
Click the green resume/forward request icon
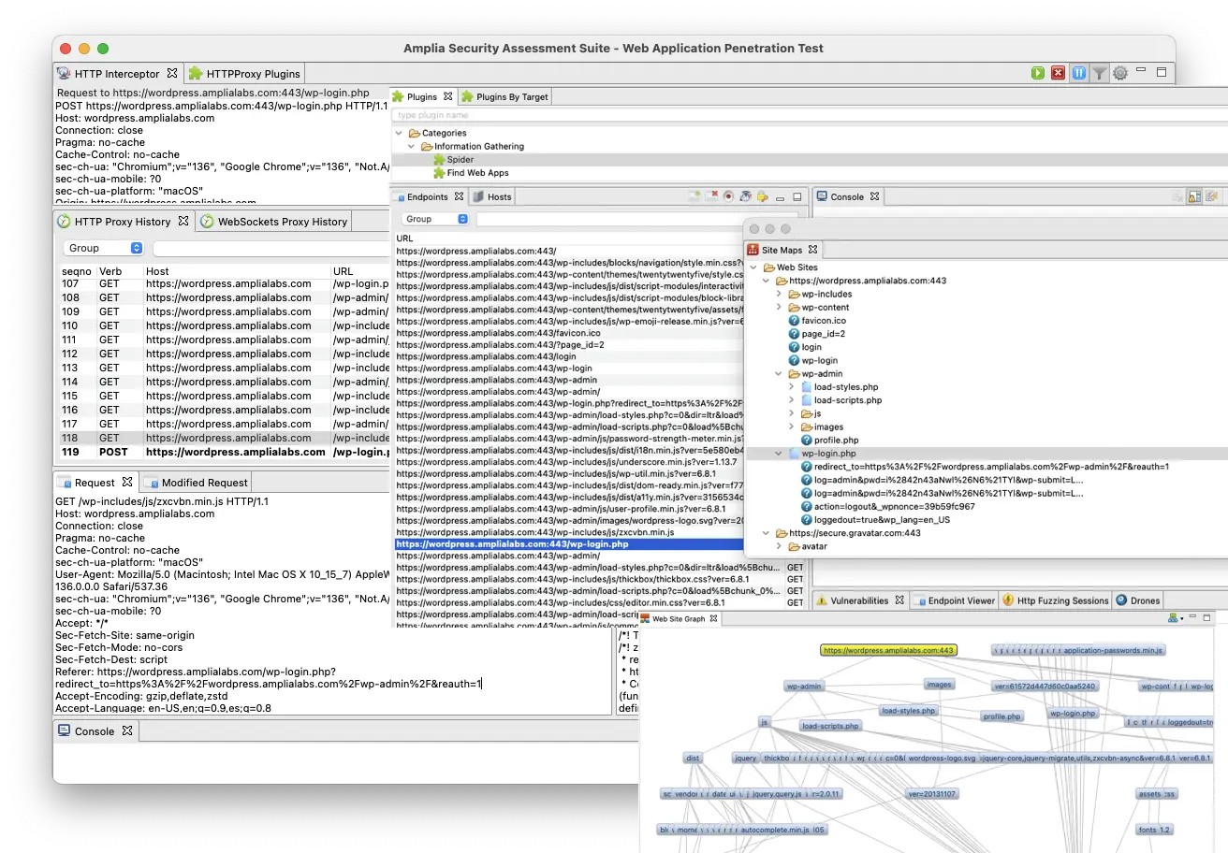1038,73
